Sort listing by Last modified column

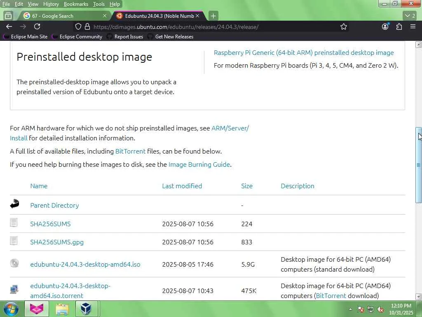182,186
